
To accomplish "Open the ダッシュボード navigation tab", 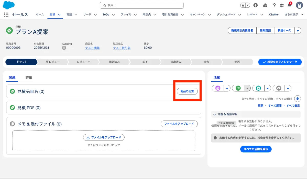I will (226, 15).
